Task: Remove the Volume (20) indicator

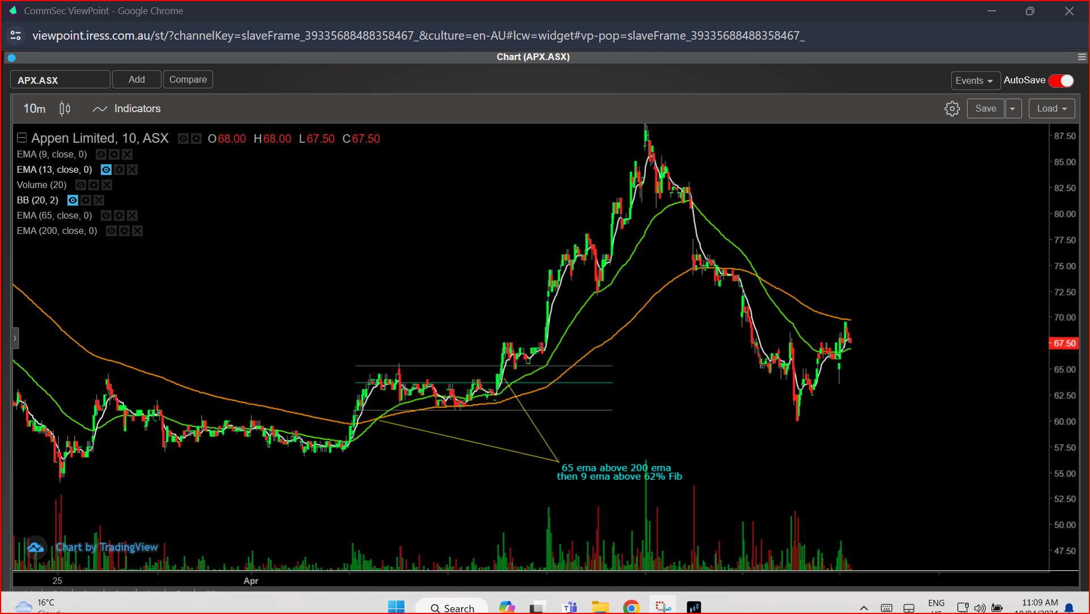Action: click(107, 185)
